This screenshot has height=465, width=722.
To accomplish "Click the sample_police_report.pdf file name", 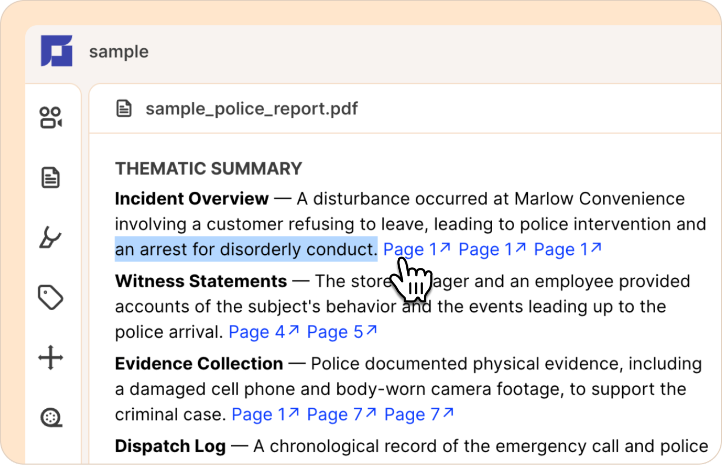I will tap(252, 109).
